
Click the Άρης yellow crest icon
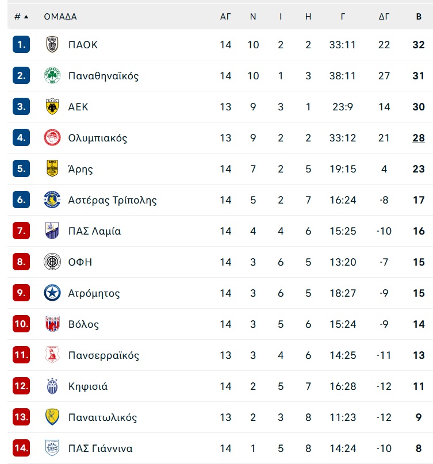52,168
